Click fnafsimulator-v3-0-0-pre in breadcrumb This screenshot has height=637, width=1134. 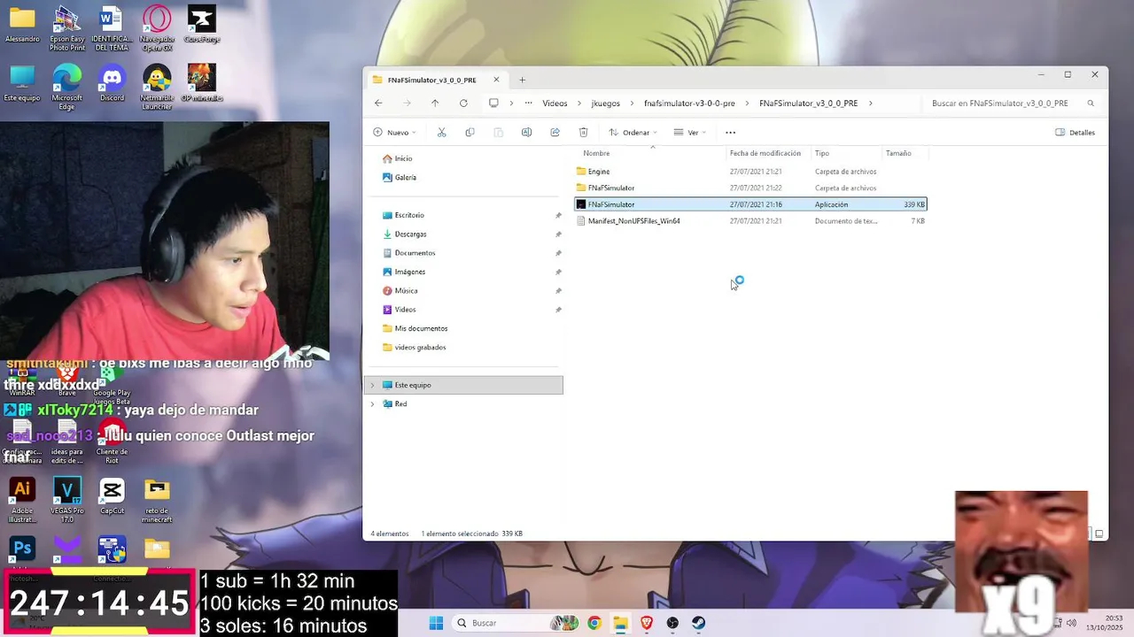[689, 104]
